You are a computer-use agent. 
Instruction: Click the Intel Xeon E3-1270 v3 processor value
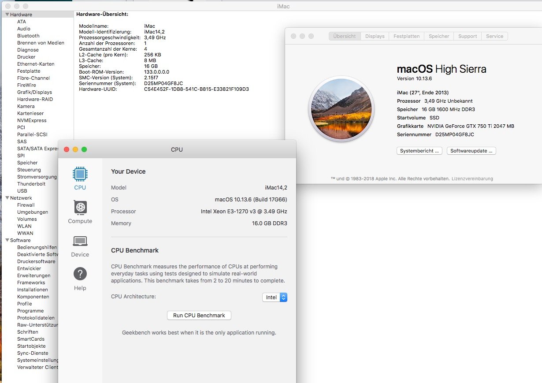pyautogui.click(x=244, y=212)
